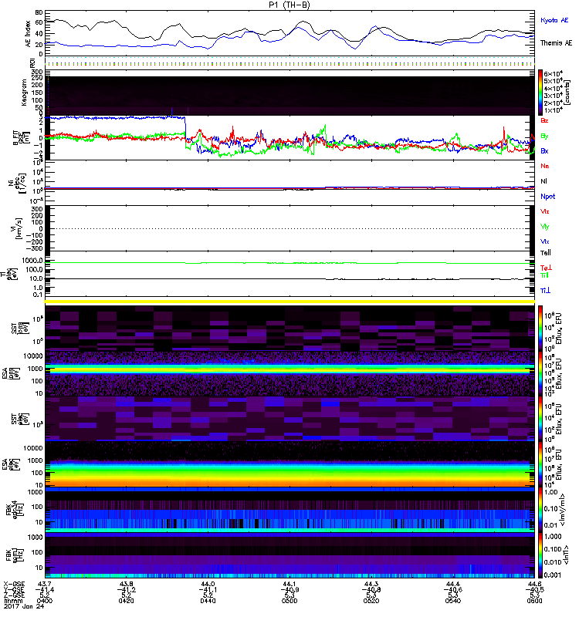Click the yellow horizontal bar above SST panel

[x=290, y=301]
